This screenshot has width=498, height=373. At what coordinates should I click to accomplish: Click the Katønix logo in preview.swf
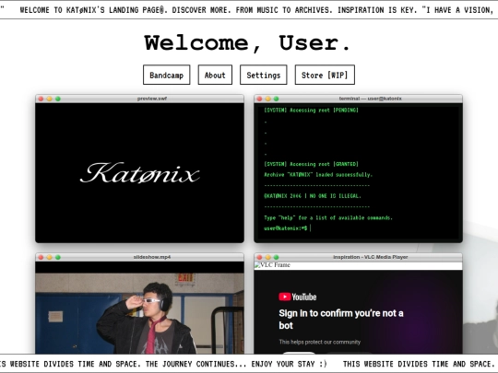click(140, 173)
